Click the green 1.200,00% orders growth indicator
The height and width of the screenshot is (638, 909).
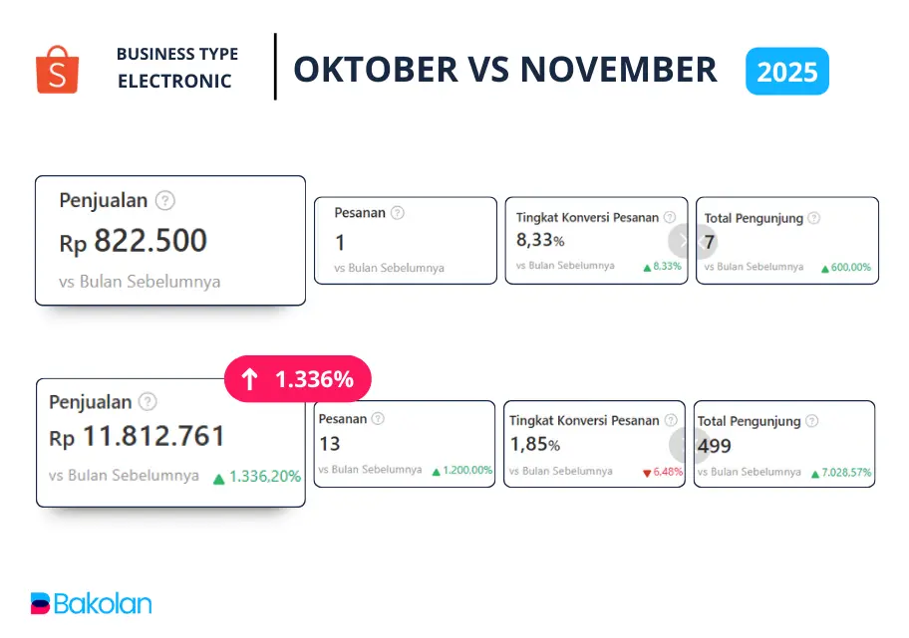coord(462,470)
